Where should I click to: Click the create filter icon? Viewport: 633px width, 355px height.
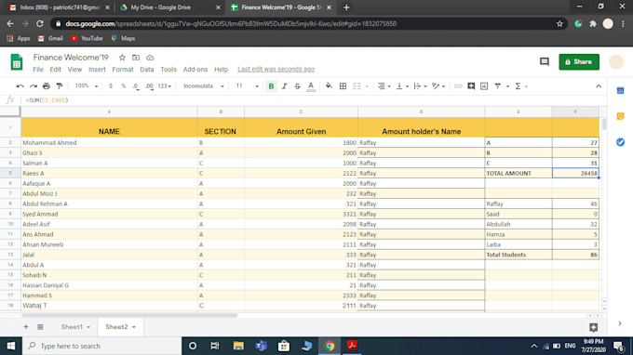point(497,86)
